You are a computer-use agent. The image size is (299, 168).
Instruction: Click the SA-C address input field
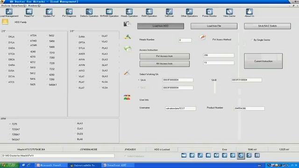(178, 88)
